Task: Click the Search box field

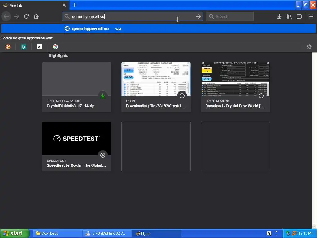Action: pyautogui.click(x=230, y=17)
